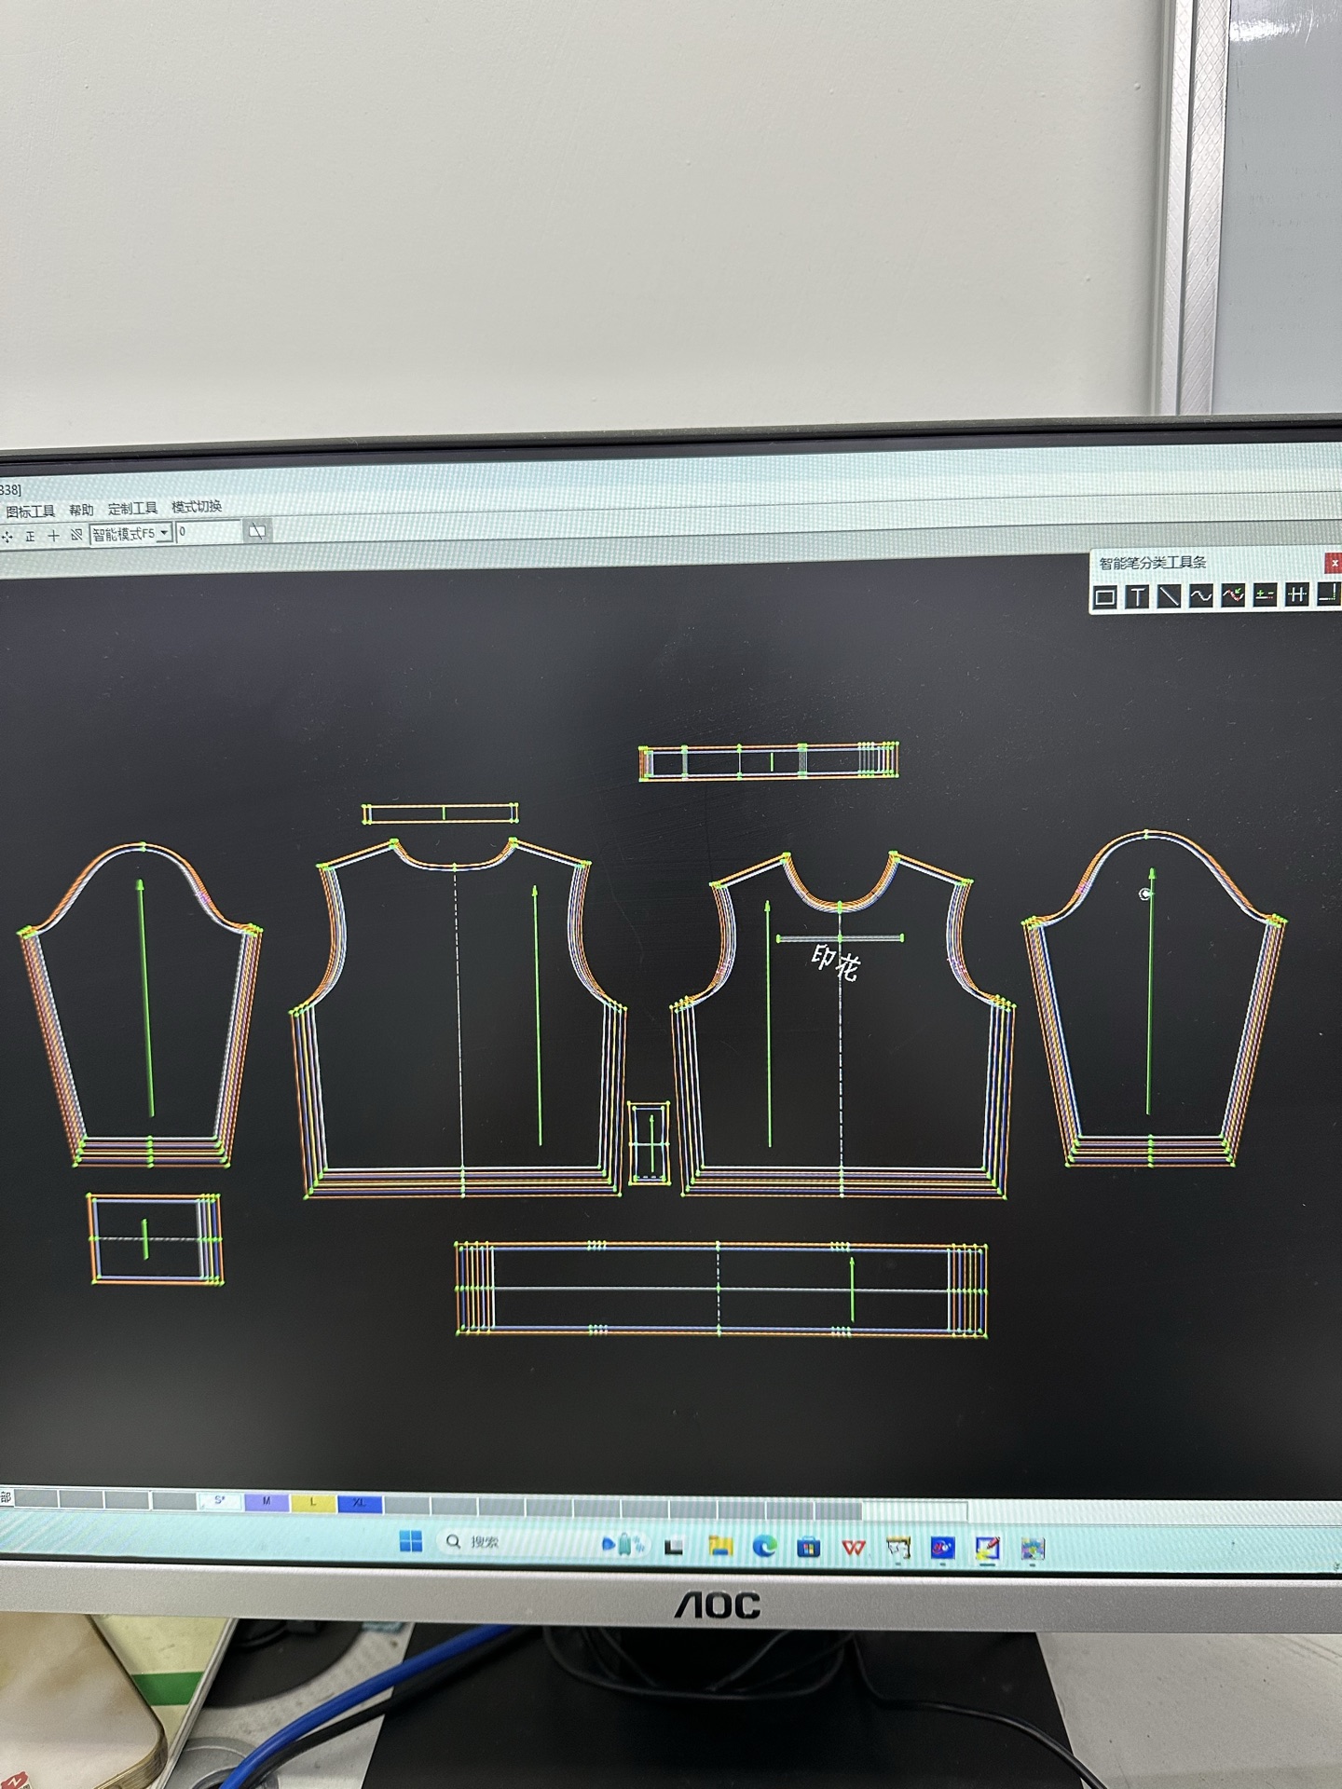Select the yellow L size swatch

(x=313, y=1502)
